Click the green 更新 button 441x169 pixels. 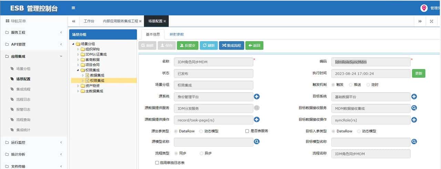pyautogui.click(x=419, y=74)
